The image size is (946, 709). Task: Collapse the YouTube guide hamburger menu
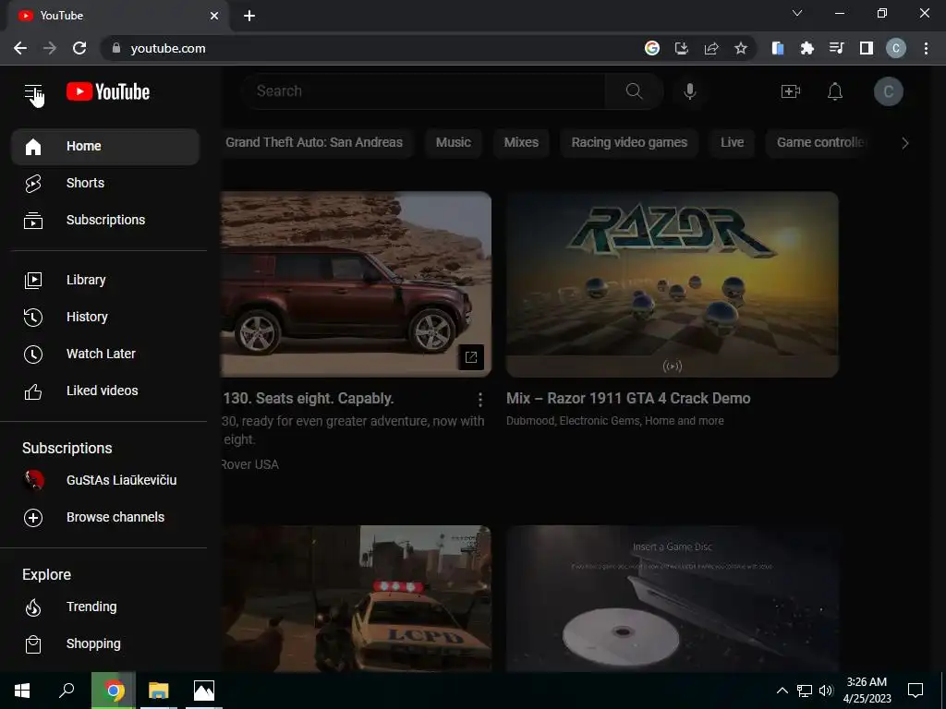pyautogui.click(x=33, y=92)
